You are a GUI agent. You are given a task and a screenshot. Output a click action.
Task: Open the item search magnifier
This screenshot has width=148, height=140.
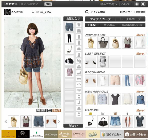click(x=87, y=12)
